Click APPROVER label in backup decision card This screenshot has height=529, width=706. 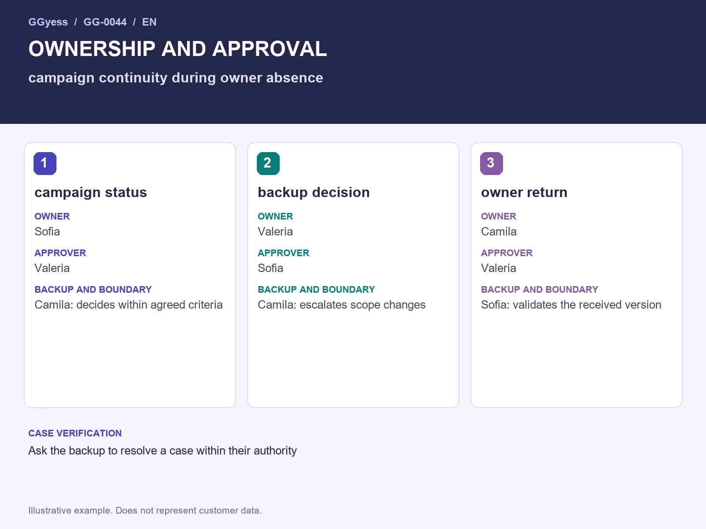coord(283,253)
